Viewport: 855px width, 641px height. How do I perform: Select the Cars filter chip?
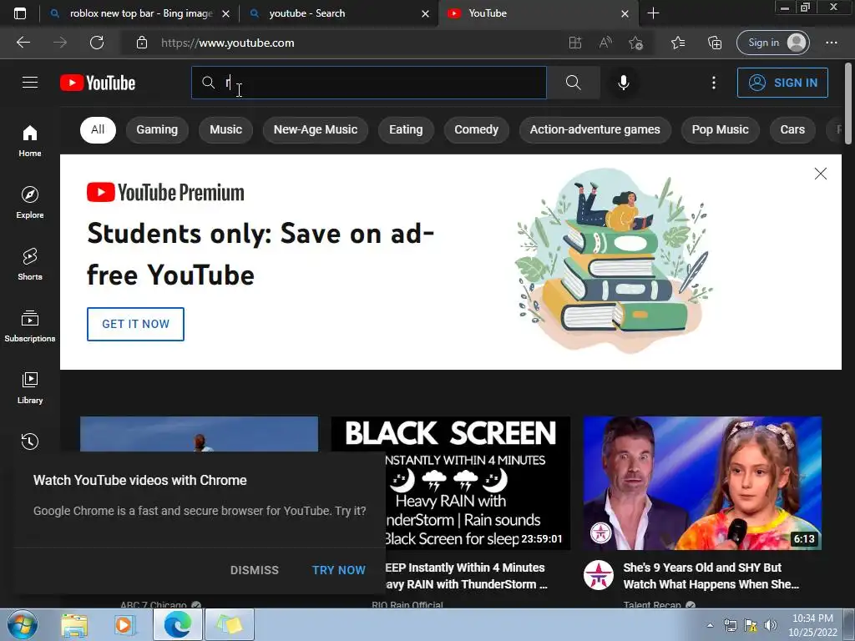[x=792, y=129]
